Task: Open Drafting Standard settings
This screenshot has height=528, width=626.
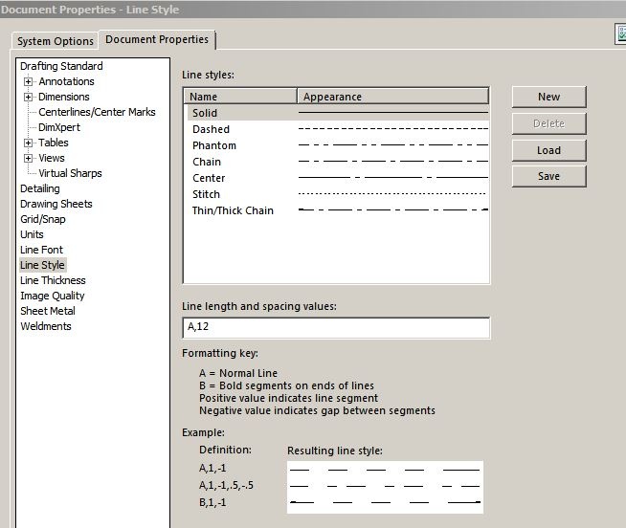Action: pyautogui.click(x=61, y=66)
